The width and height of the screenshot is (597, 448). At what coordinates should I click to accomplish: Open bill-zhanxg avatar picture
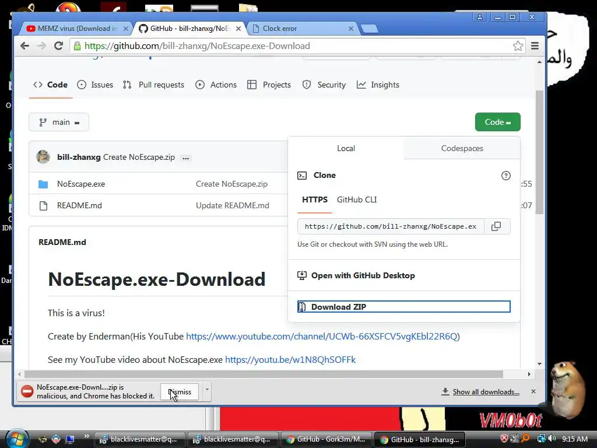click(x=43, y=157)
